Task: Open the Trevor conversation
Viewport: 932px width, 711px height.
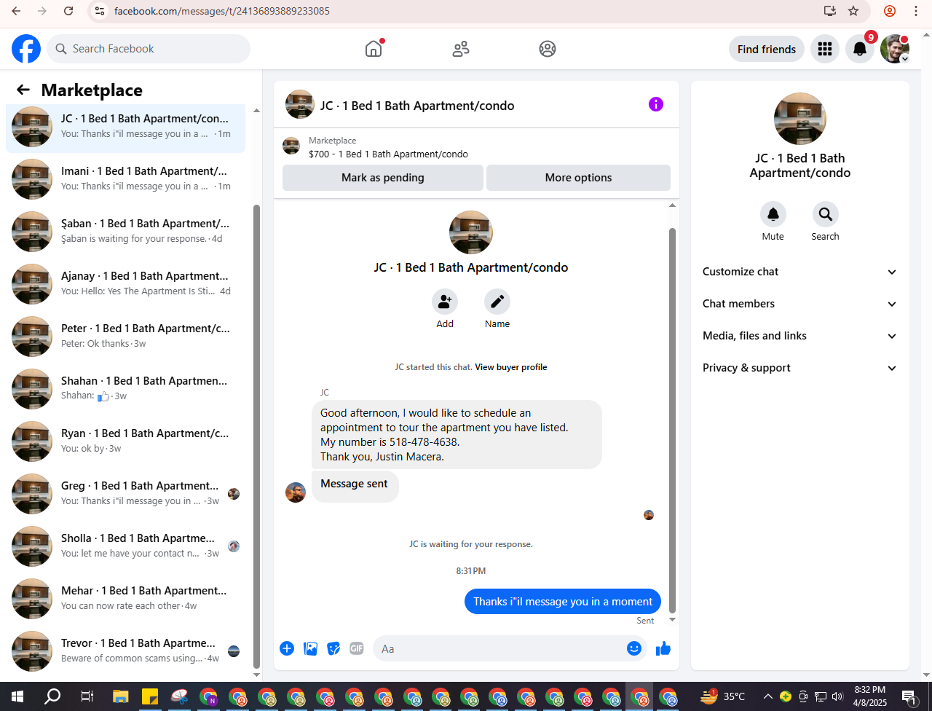Action: (x=126, y=651)
